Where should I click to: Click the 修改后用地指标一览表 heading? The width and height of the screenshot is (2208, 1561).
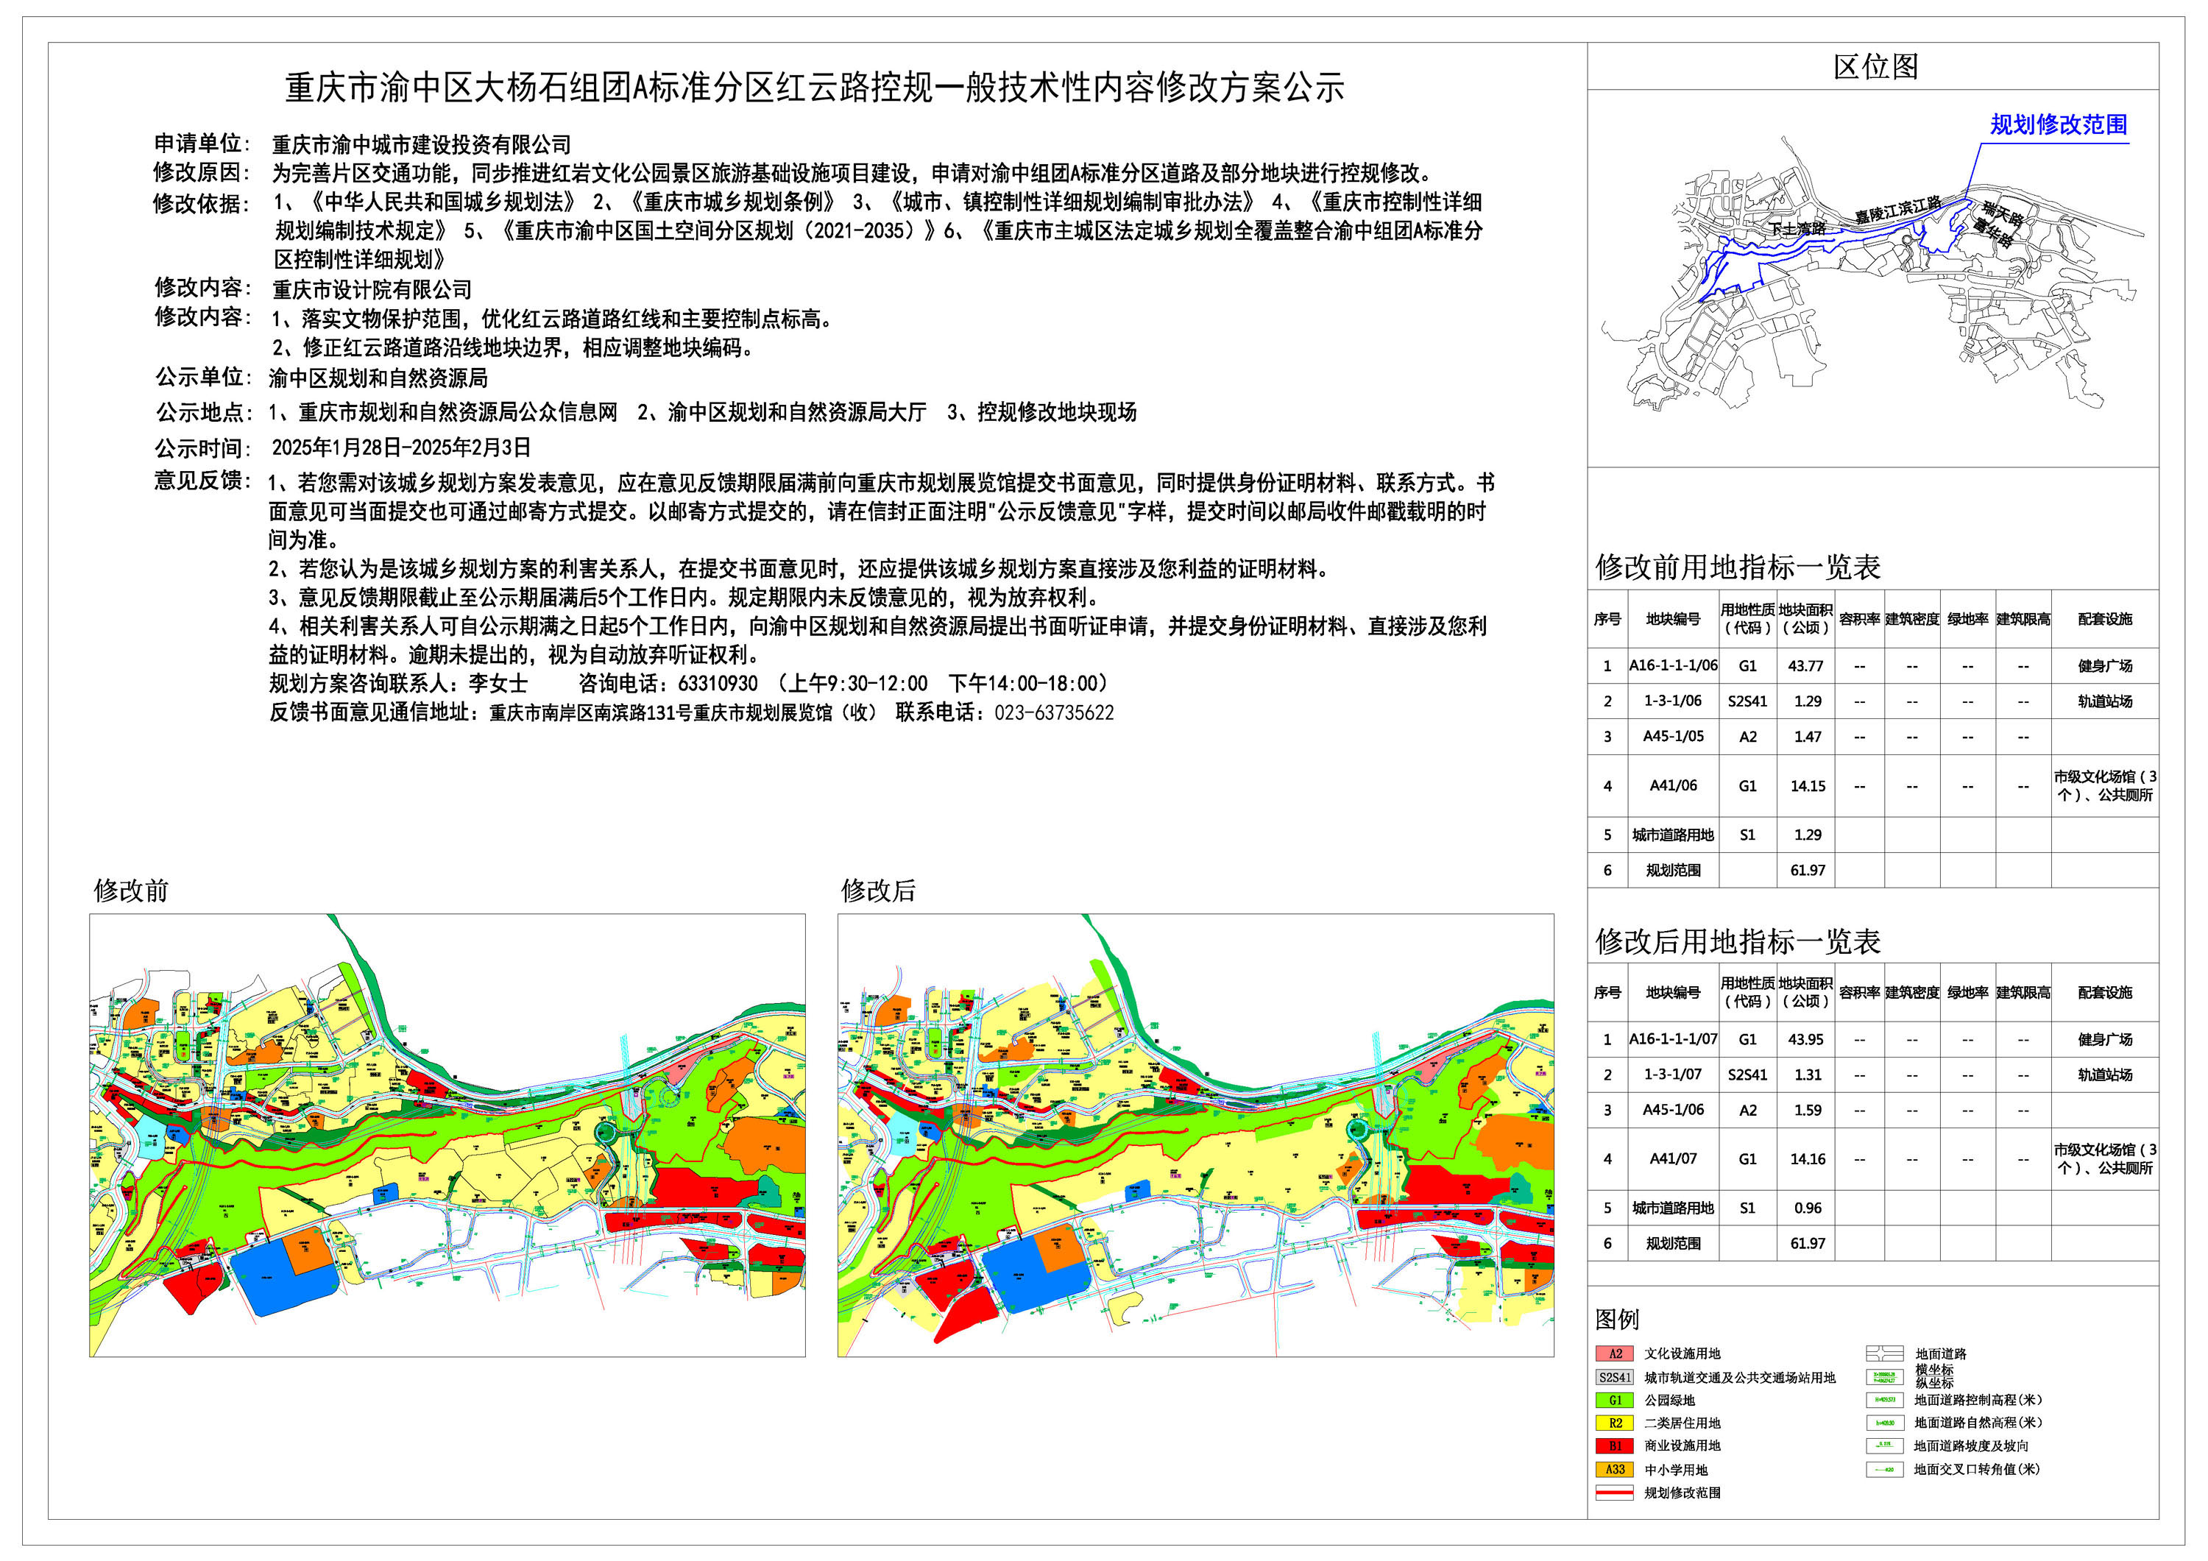(1738, 941)
